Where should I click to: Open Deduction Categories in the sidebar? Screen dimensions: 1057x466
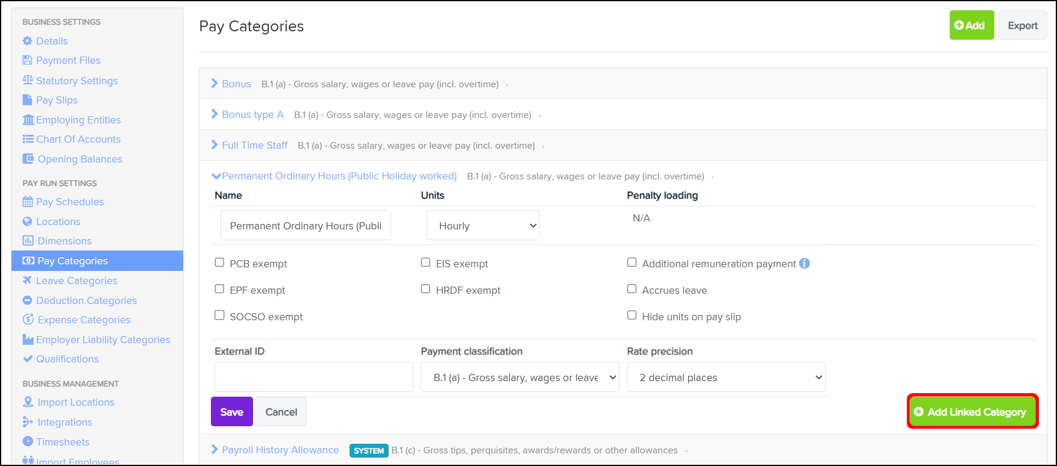(x=86, y=300)
